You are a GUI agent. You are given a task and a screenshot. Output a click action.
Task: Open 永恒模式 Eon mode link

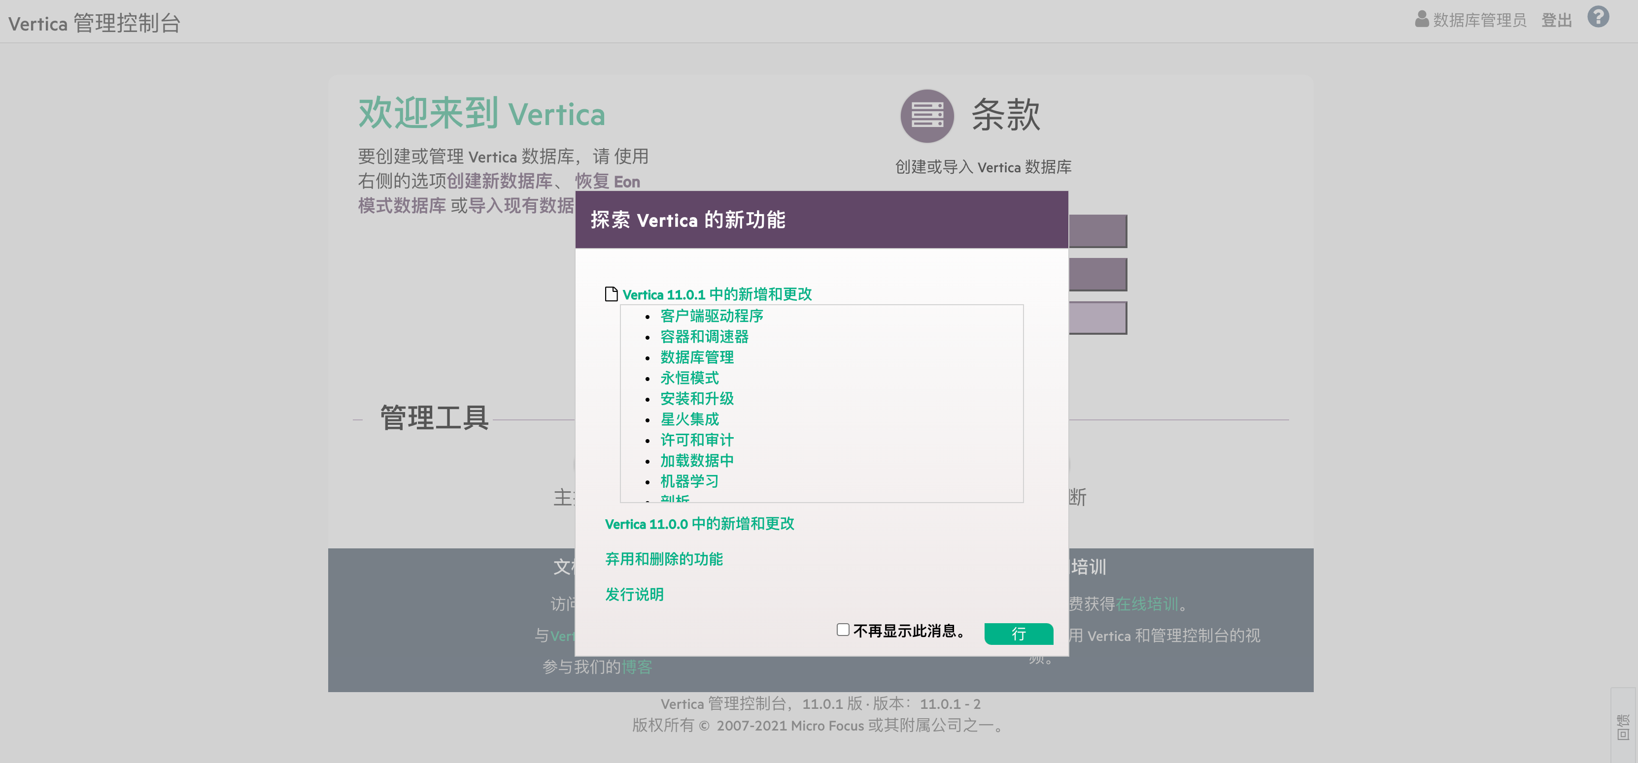point(689,378)
